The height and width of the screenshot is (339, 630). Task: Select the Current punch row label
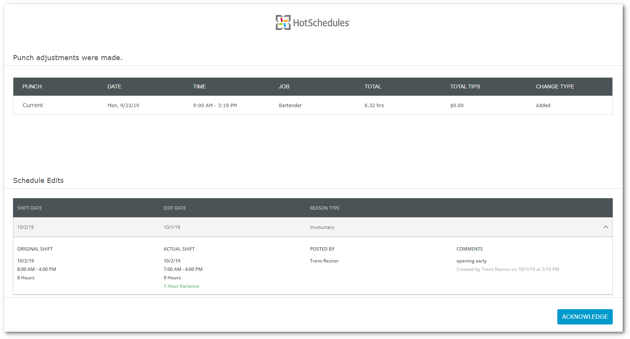[x=33, y=105]
